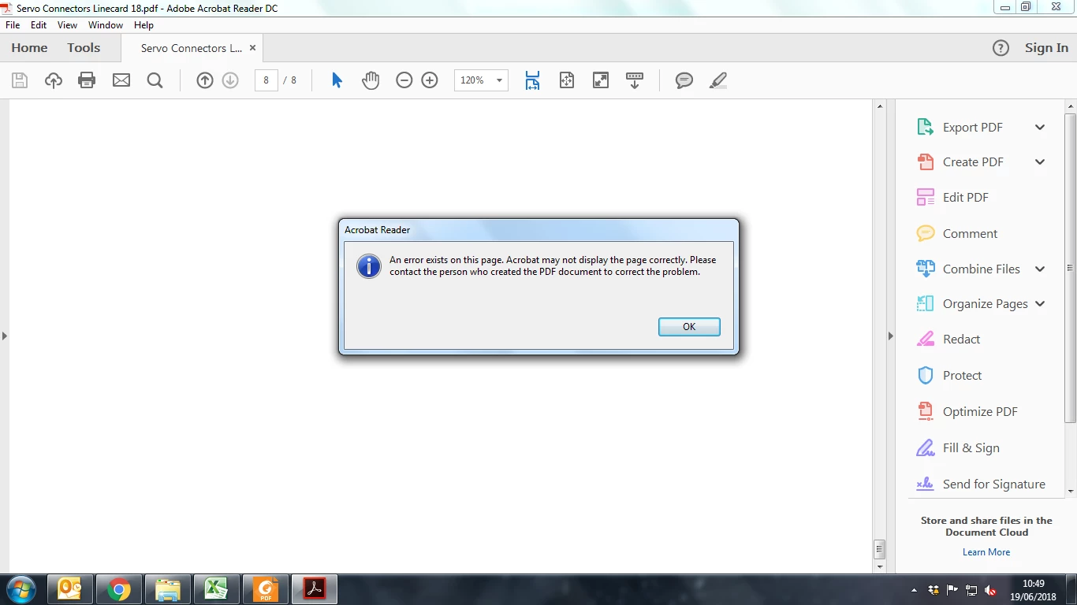Select the Highlight text pen icon
Screen dimensions: 1077x605
718,80
